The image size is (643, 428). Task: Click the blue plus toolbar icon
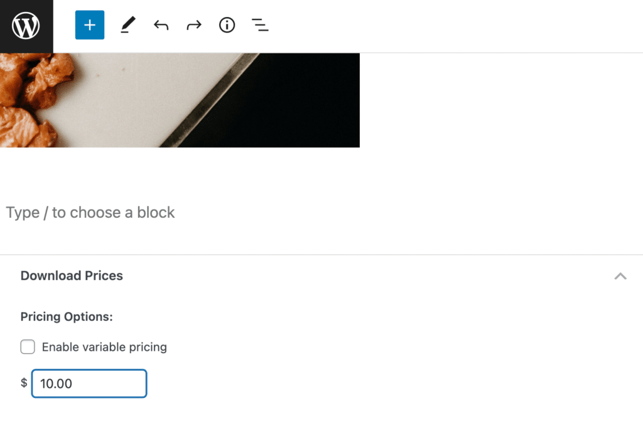tap(89, 26)
